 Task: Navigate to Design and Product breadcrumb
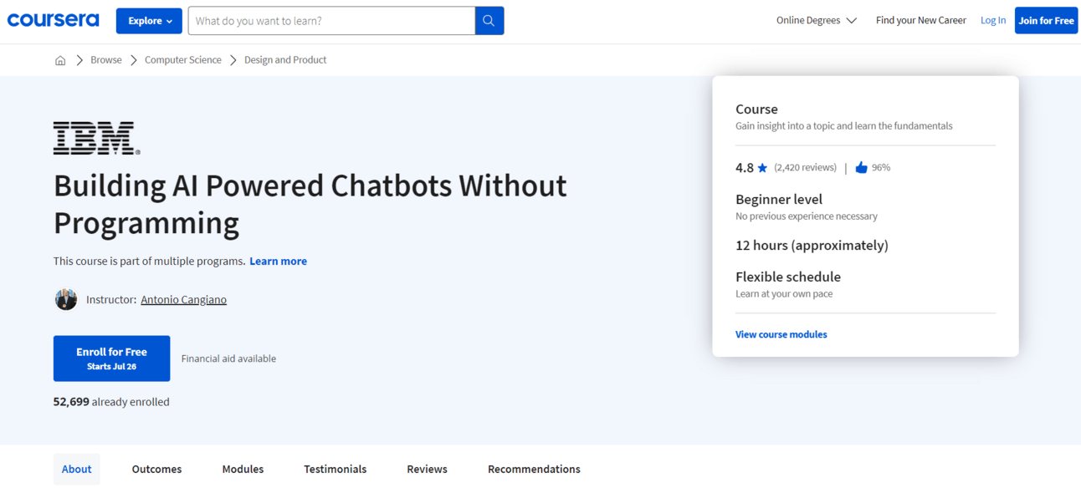click(x=285, y=60)
